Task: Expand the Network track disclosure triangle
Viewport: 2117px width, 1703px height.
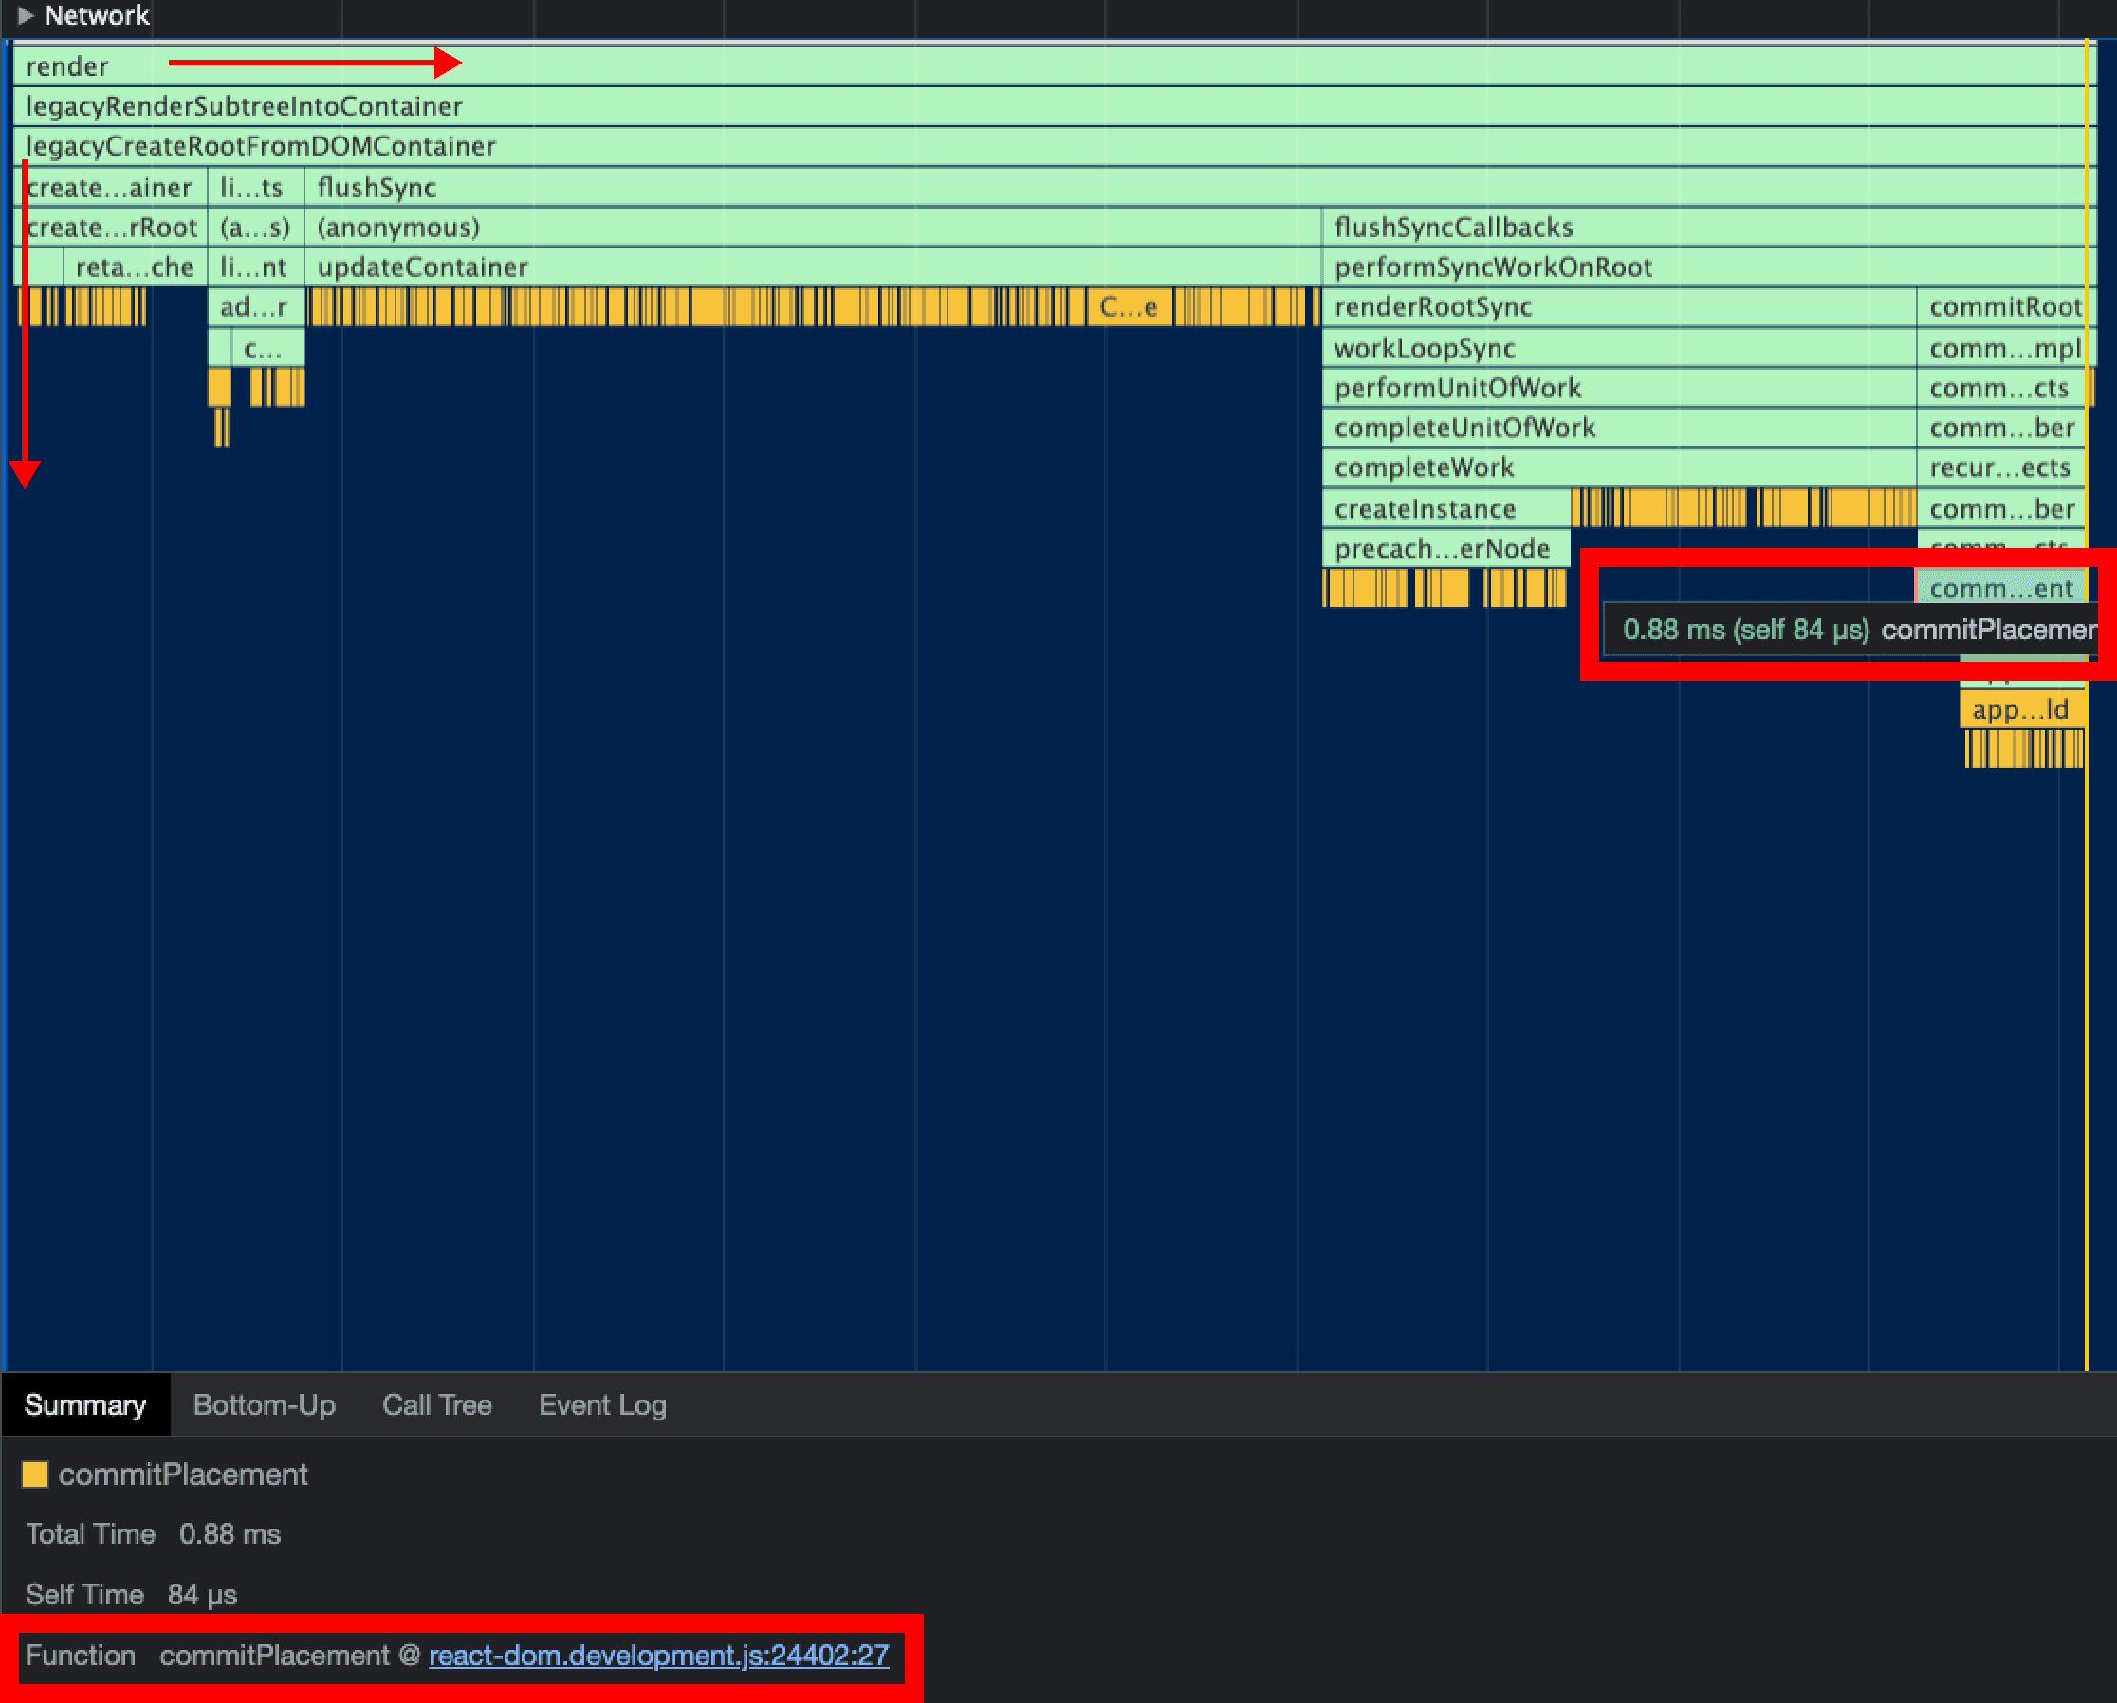Action: tap(26, 16)
